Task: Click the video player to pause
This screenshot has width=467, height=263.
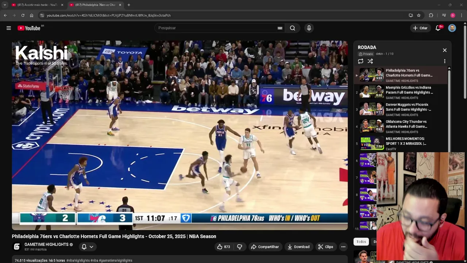Action: point(180,135)
